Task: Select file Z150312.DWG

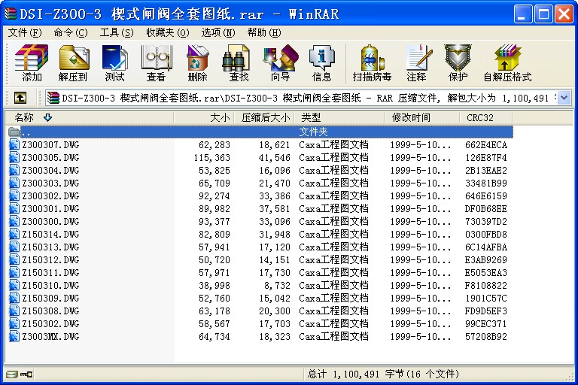Action: click(50, 259)
